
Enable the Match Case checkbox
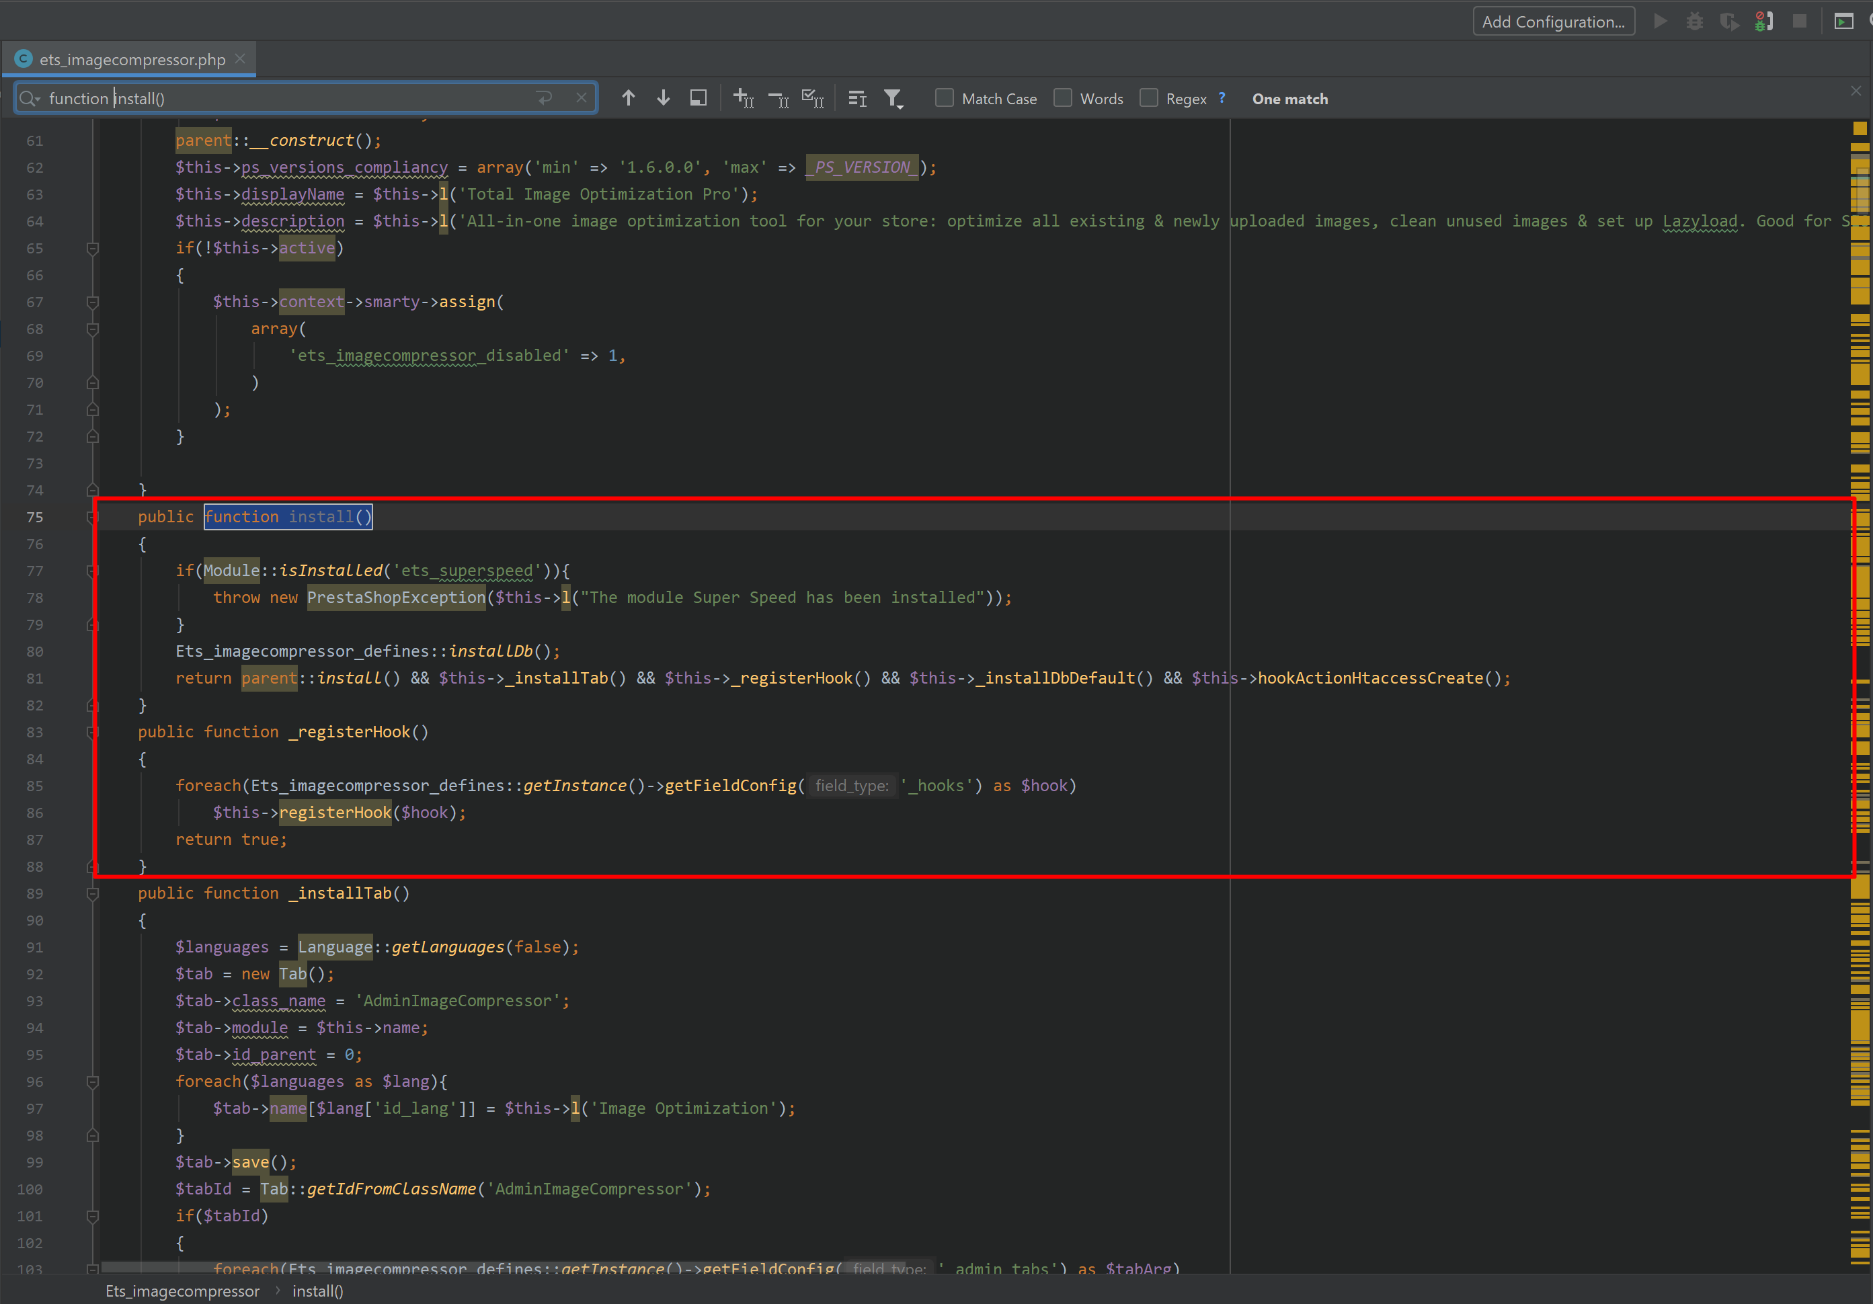(x=944, y=98)
